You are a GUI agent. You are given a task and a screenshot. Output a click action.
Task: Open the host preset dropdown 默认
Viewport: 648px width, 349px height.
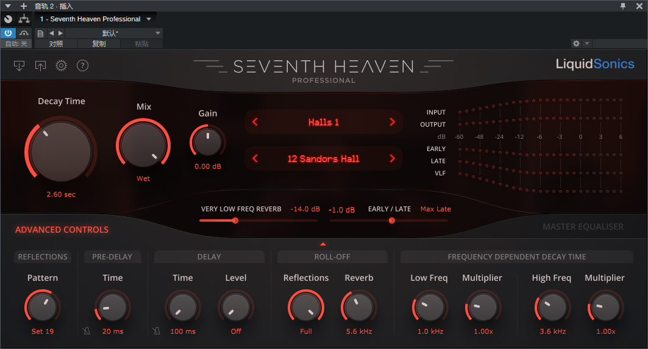click(x=113, y=33)
